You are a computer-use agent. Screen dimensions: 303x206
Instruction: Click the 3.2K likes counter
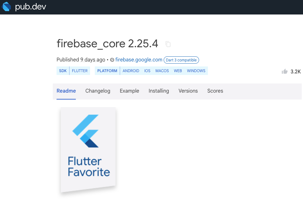coord(295,72)
